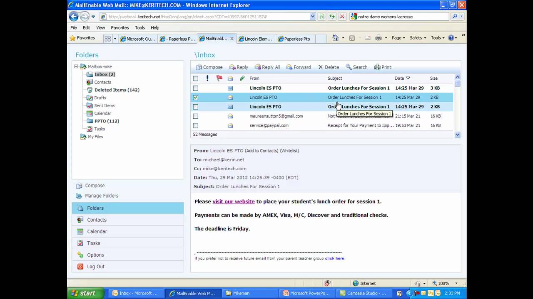Follow the 'visit our website' link
The width and height of the screenshot is (533, 299).
(x=234, y=201)
